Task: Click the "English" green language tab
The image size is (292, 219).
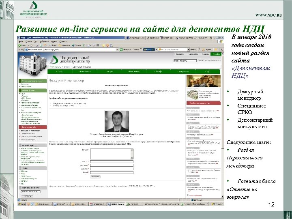Action: [x=216, y=54]
